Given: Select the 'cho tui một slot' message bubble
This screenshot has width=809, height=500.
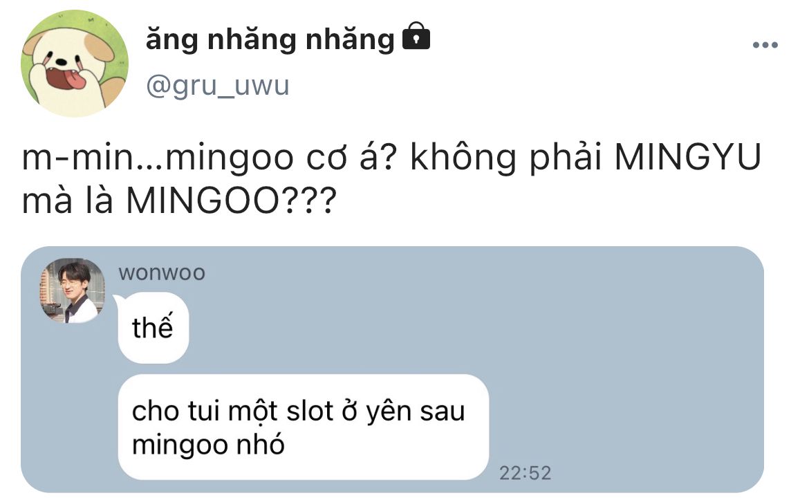Looking at the screenshot, I should coord(304,428).
